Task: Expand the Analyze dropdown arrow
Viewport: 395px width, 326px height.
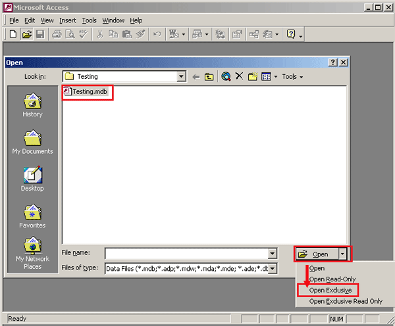Action: (x=207, y=34)
